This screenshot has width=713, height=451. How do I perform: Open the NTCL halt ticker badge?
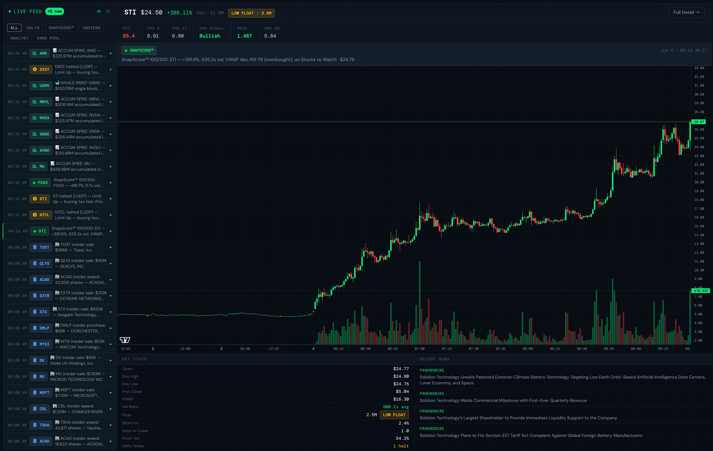pos(41,215)
